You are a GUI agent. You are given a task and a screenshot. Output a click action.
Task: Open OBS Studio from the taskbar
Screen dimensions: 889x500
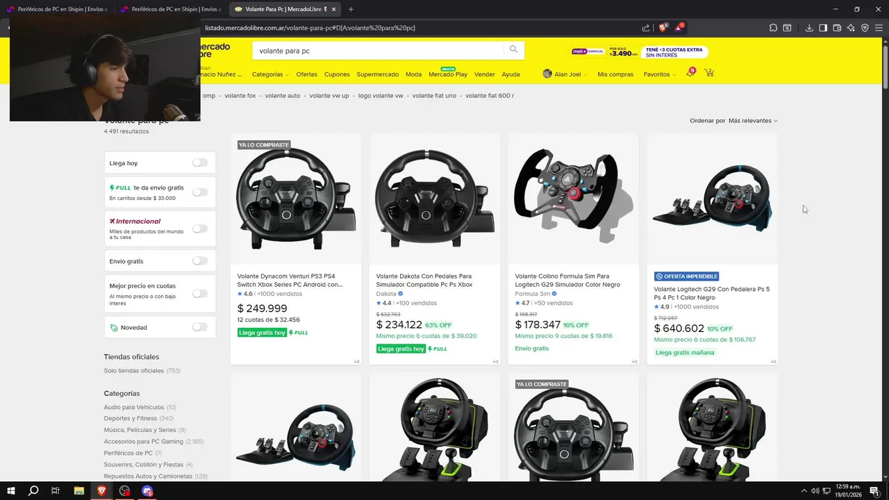point(124,491)
